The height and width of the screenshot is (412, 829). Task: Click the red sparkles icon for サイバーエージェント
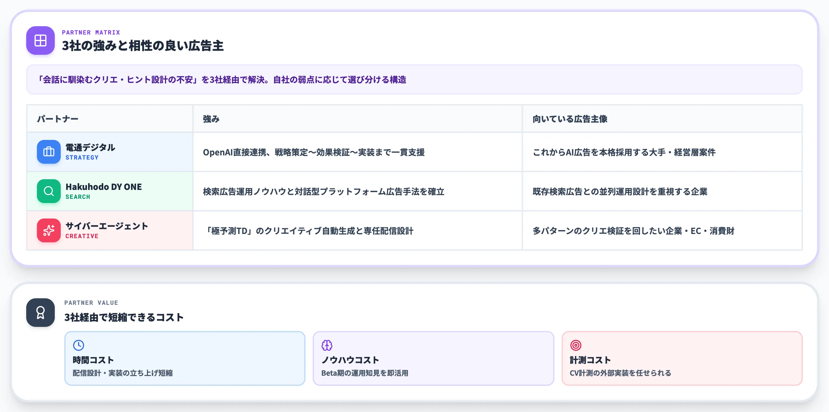(x=49, y=230)
